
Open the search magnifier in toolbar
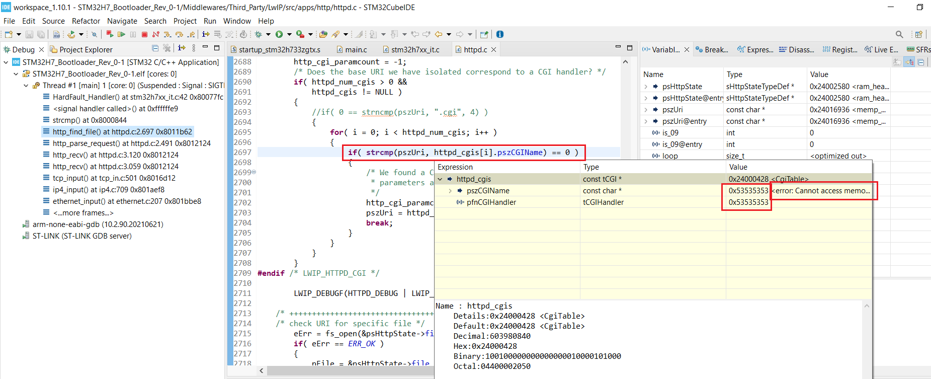pos(899,34)
